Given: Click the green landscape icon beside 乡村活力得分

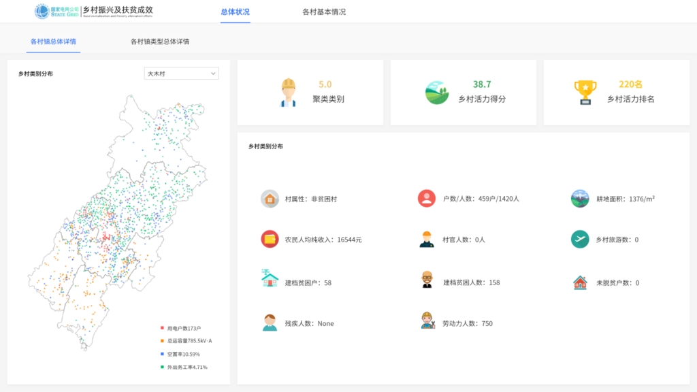Looking at the screenshot, I should [x=437, y=93].
